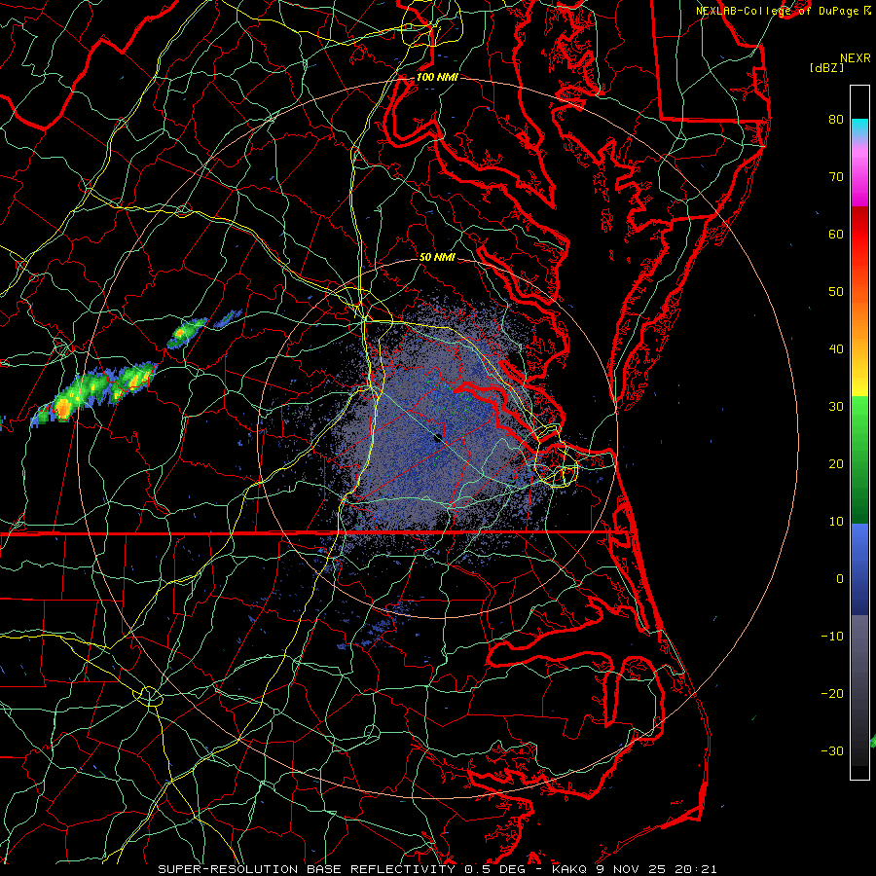Screen dimensions: 876x876
Task: Click the 70 value on the dBZ scale
Action: pos(836,176)
